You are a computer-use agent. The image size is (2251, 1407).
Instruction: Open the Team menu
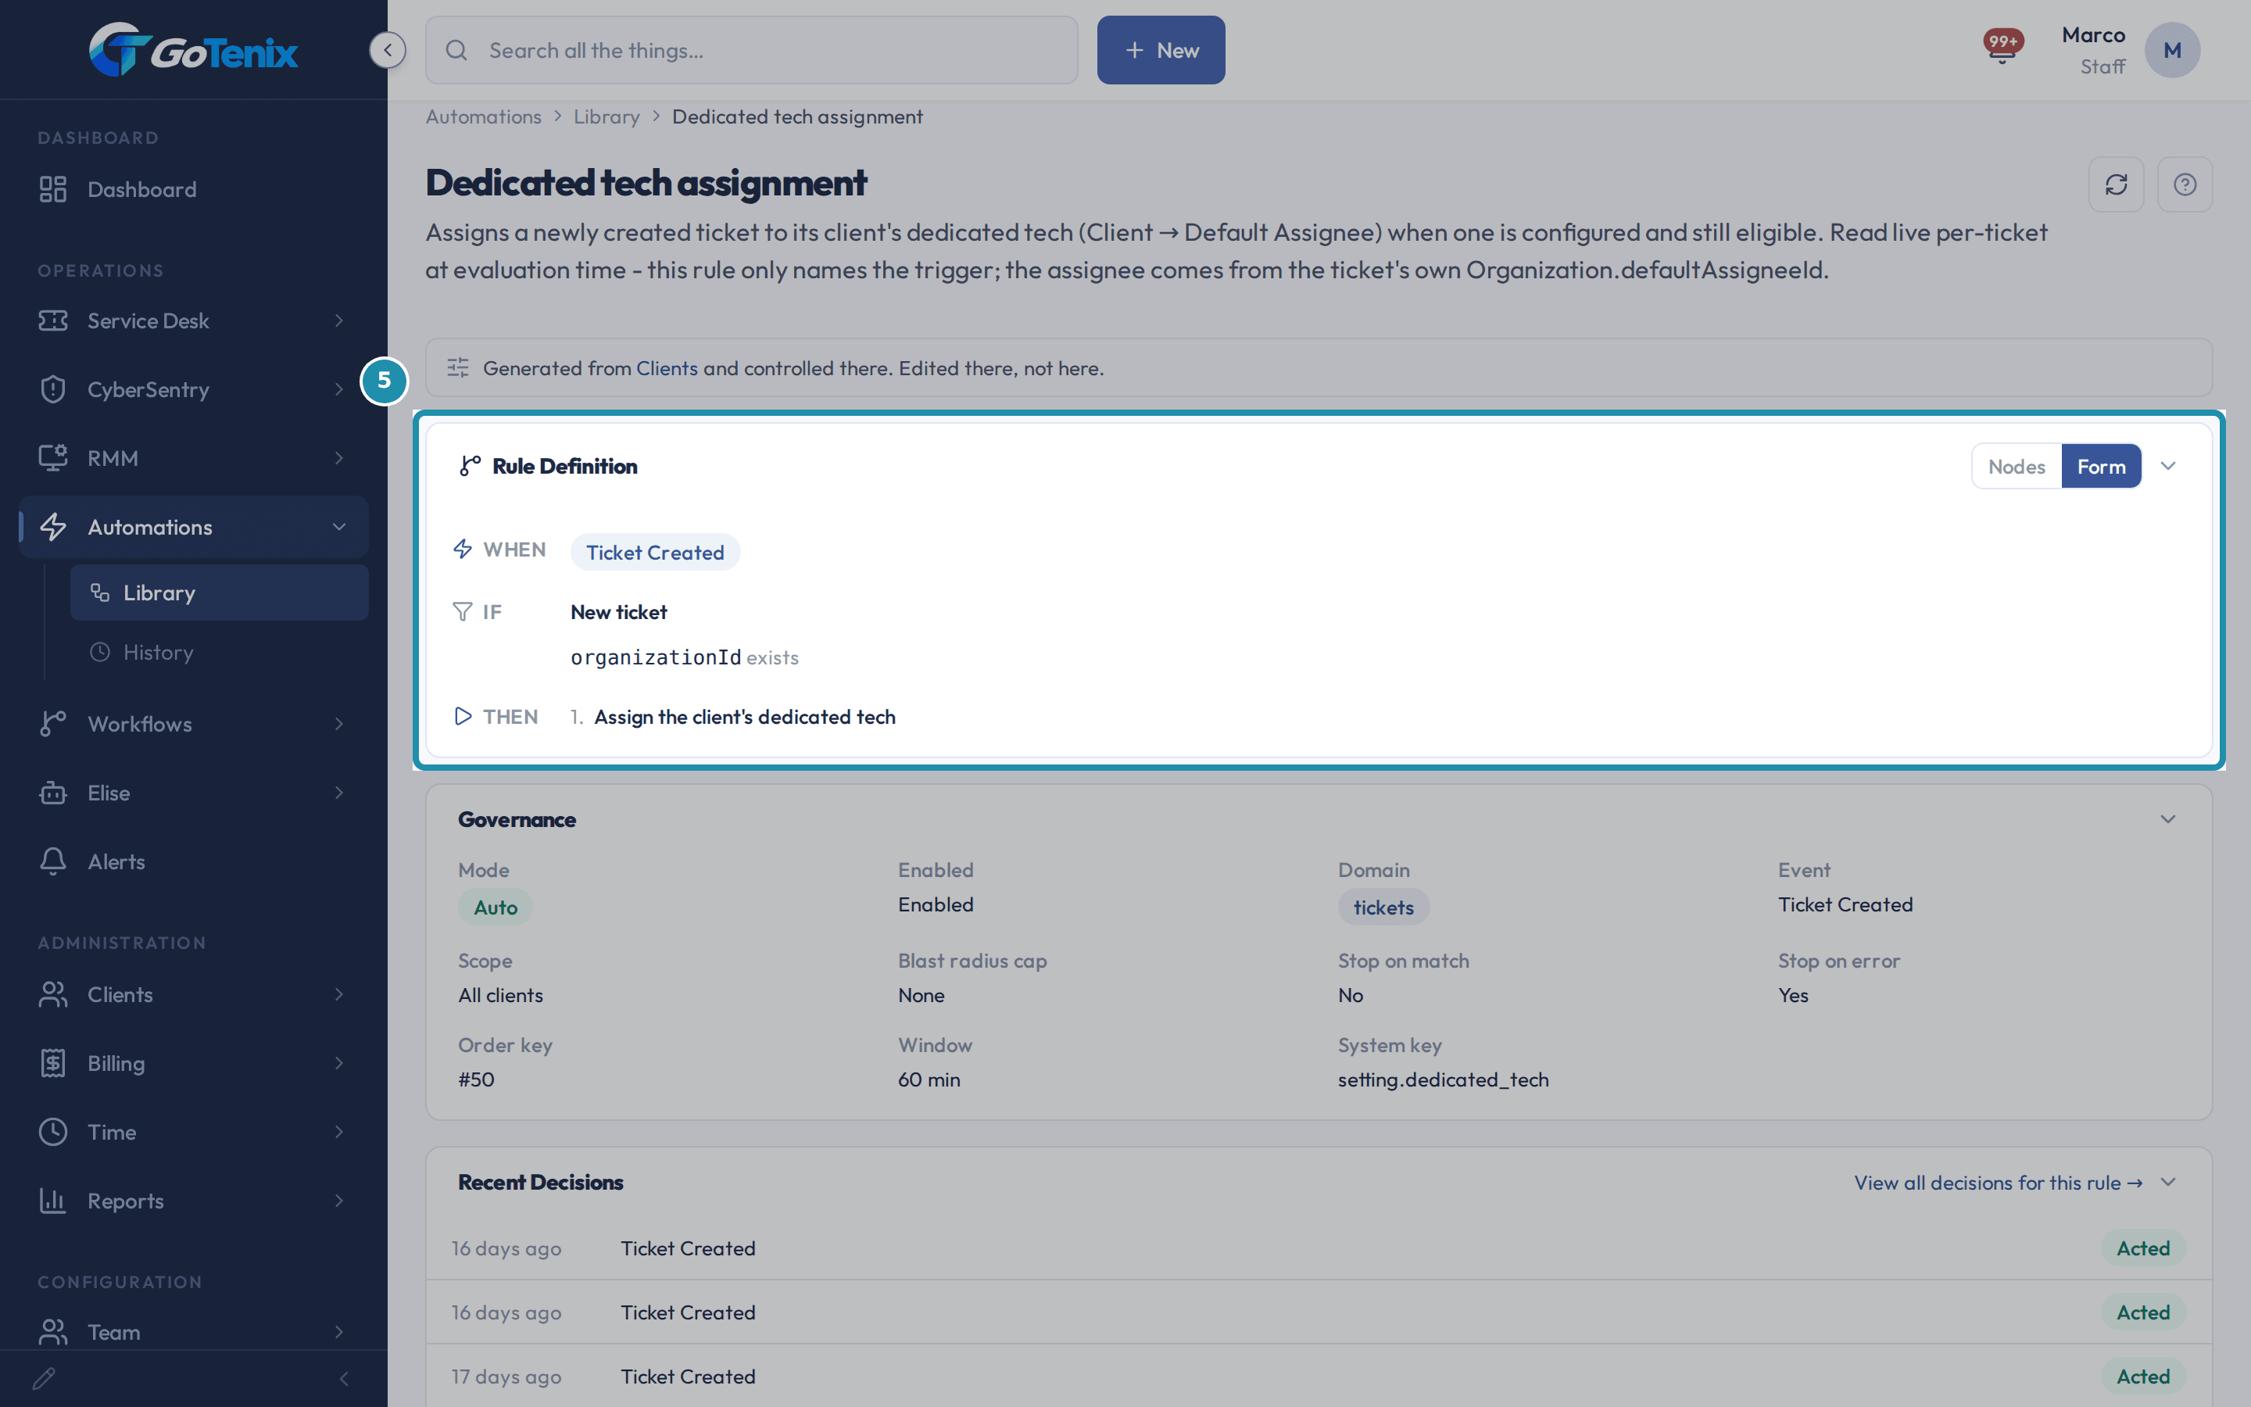tap(194, 1332)
